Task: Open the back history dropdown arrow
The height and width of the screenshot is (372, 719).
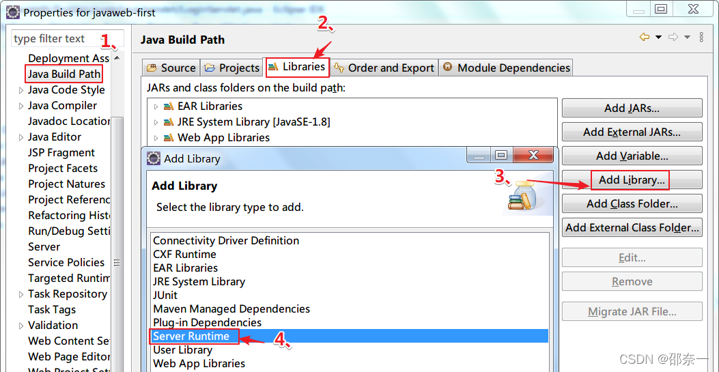Action: 658,37
